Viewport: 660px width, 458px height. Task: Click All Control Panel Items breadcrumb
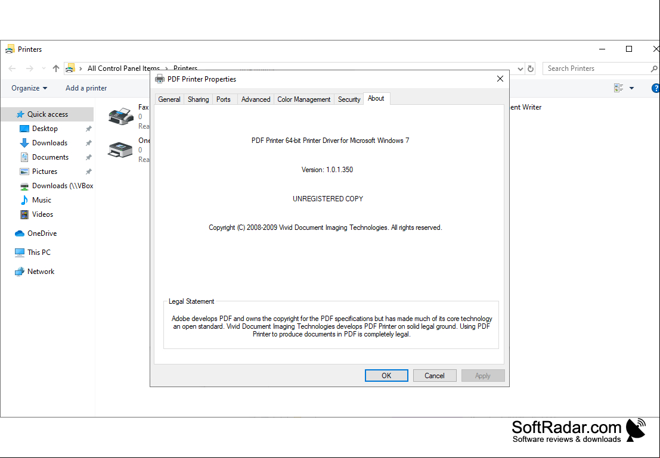tap(123, 68)
